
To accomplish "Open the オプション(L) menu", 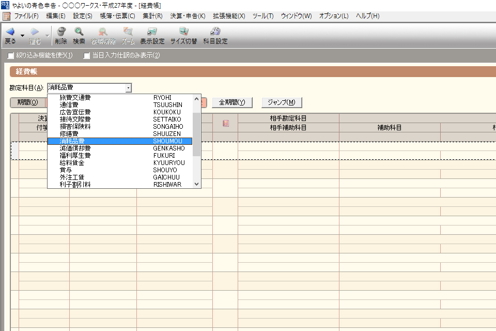I will [334, 16].
